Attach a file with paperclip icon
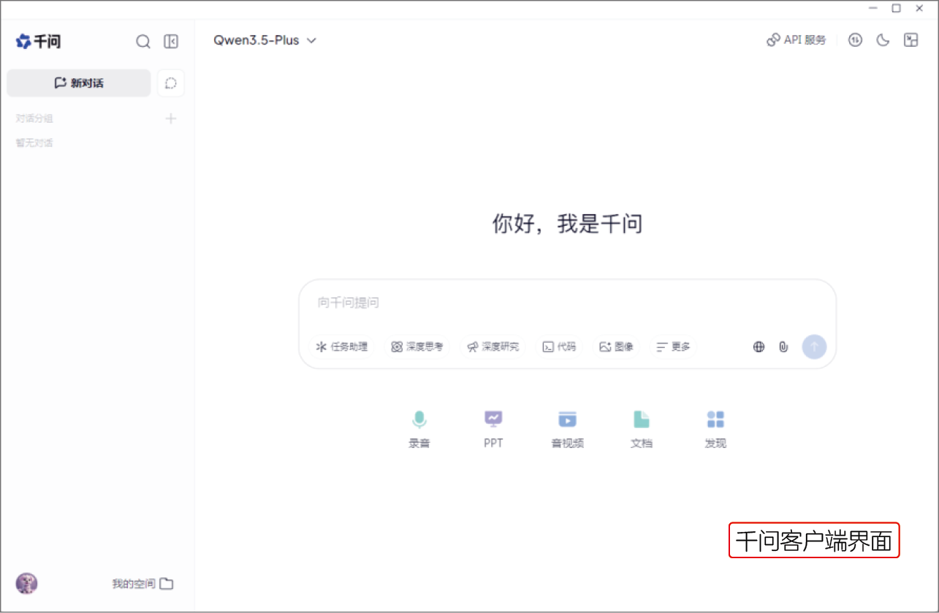The height and width of the screenshot is (613, 939). pos(783,347)
